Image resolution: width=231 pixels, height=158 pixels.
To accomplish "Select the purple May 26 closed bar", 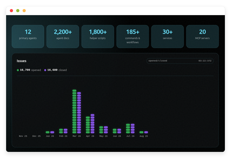I will [106, 130].
